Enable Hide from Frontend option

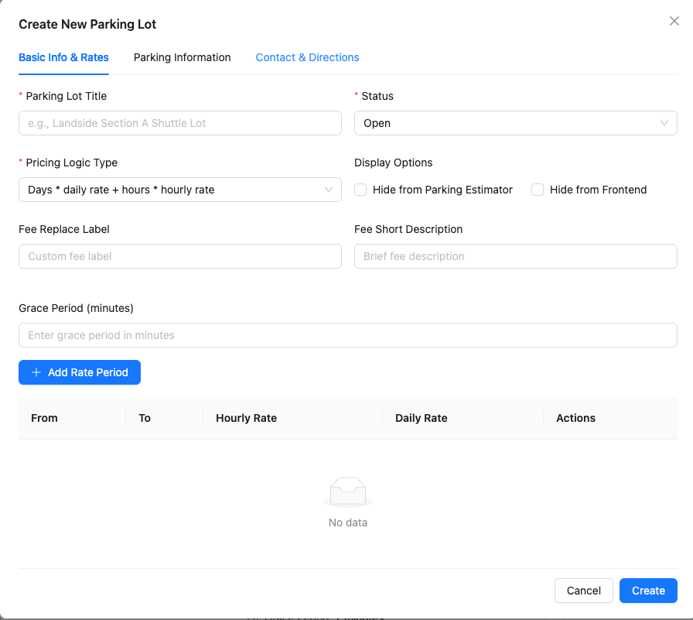click(x=538, y=190)
